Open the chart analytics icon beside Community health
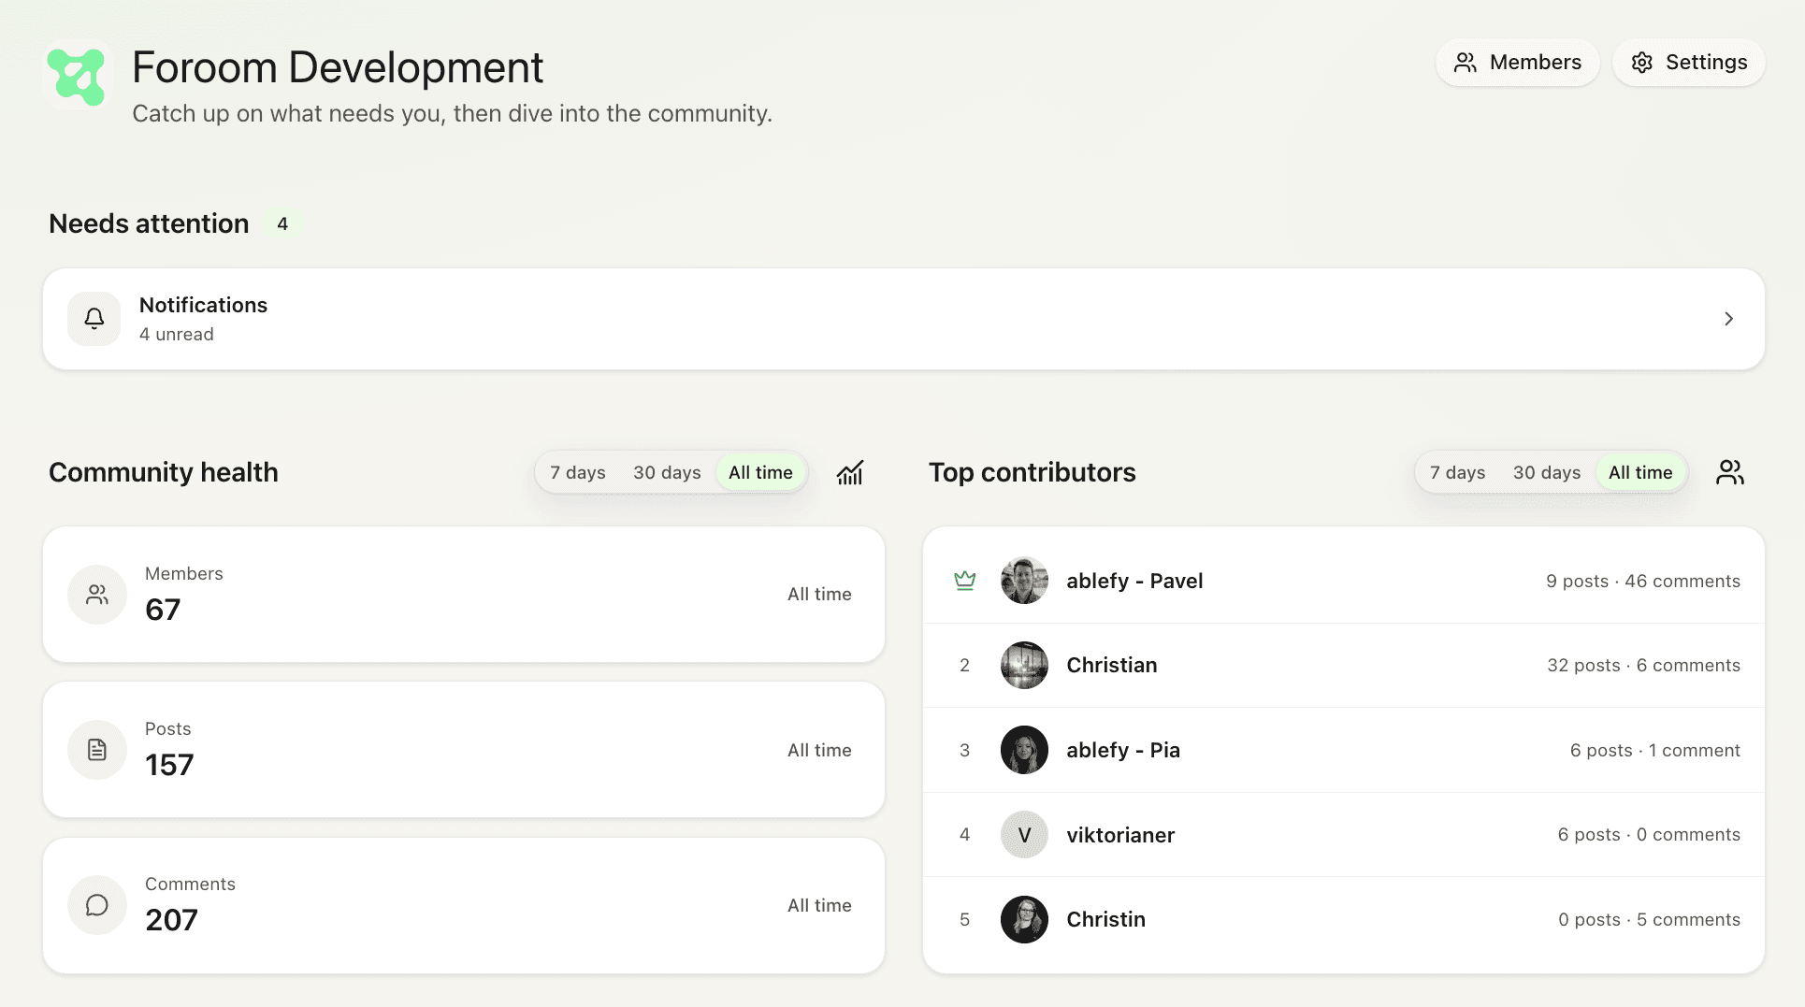The height and width of the screenshot is (1007, 1805). coord(850,473)
